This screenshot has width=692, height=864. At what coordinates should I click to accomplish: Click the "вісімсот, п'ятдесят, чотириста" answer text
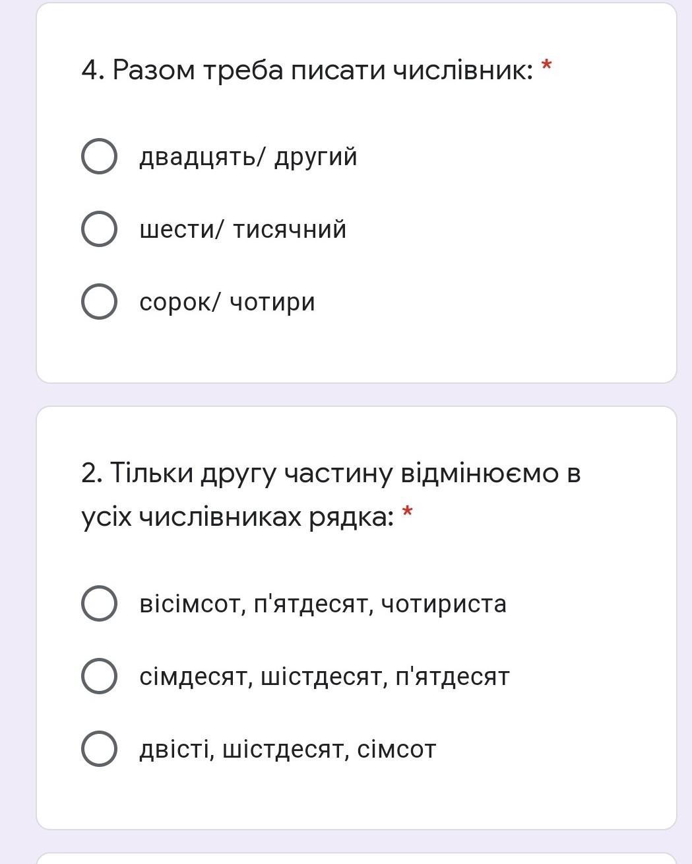pos(323,604)
